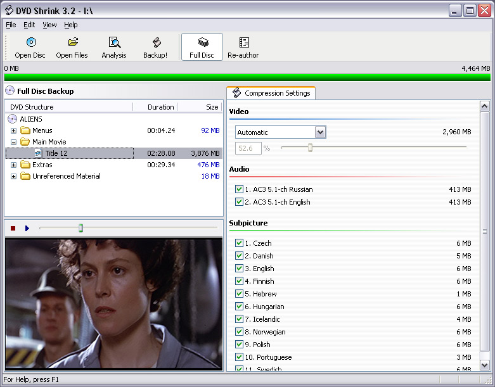Click the Extras duration 00:29.34

[x=161, y=165]
